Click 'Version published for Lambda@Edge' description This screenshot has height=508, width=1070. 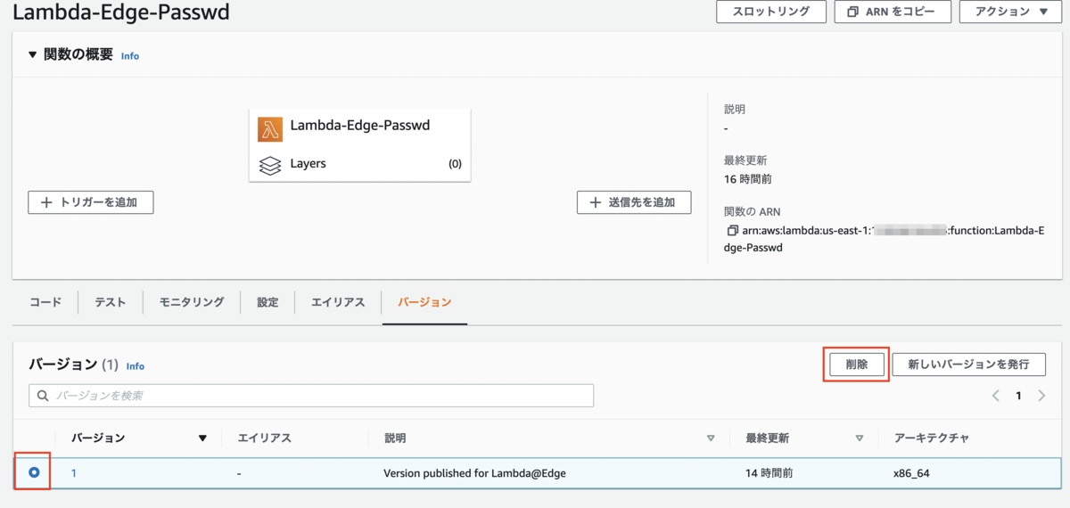(x=474, y=473)
